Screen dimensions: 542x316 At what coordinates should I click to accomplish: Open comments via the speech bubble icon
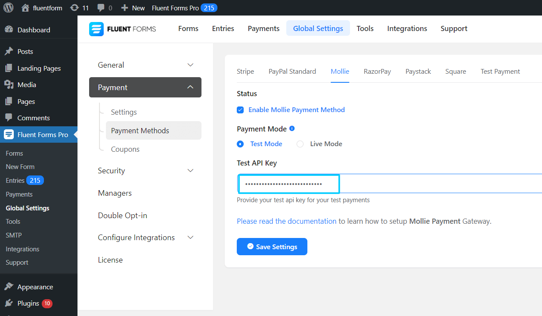(100, 8)
